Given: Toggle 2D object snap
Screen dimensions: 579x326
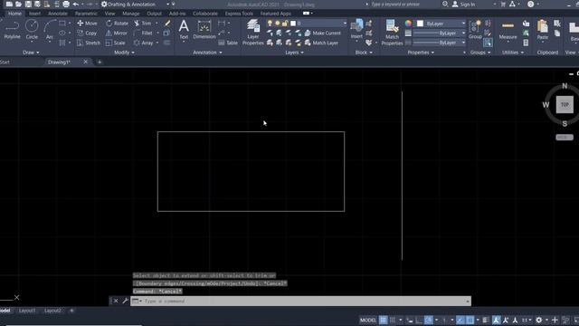Looking at the screenshot, I should [470, 320].
